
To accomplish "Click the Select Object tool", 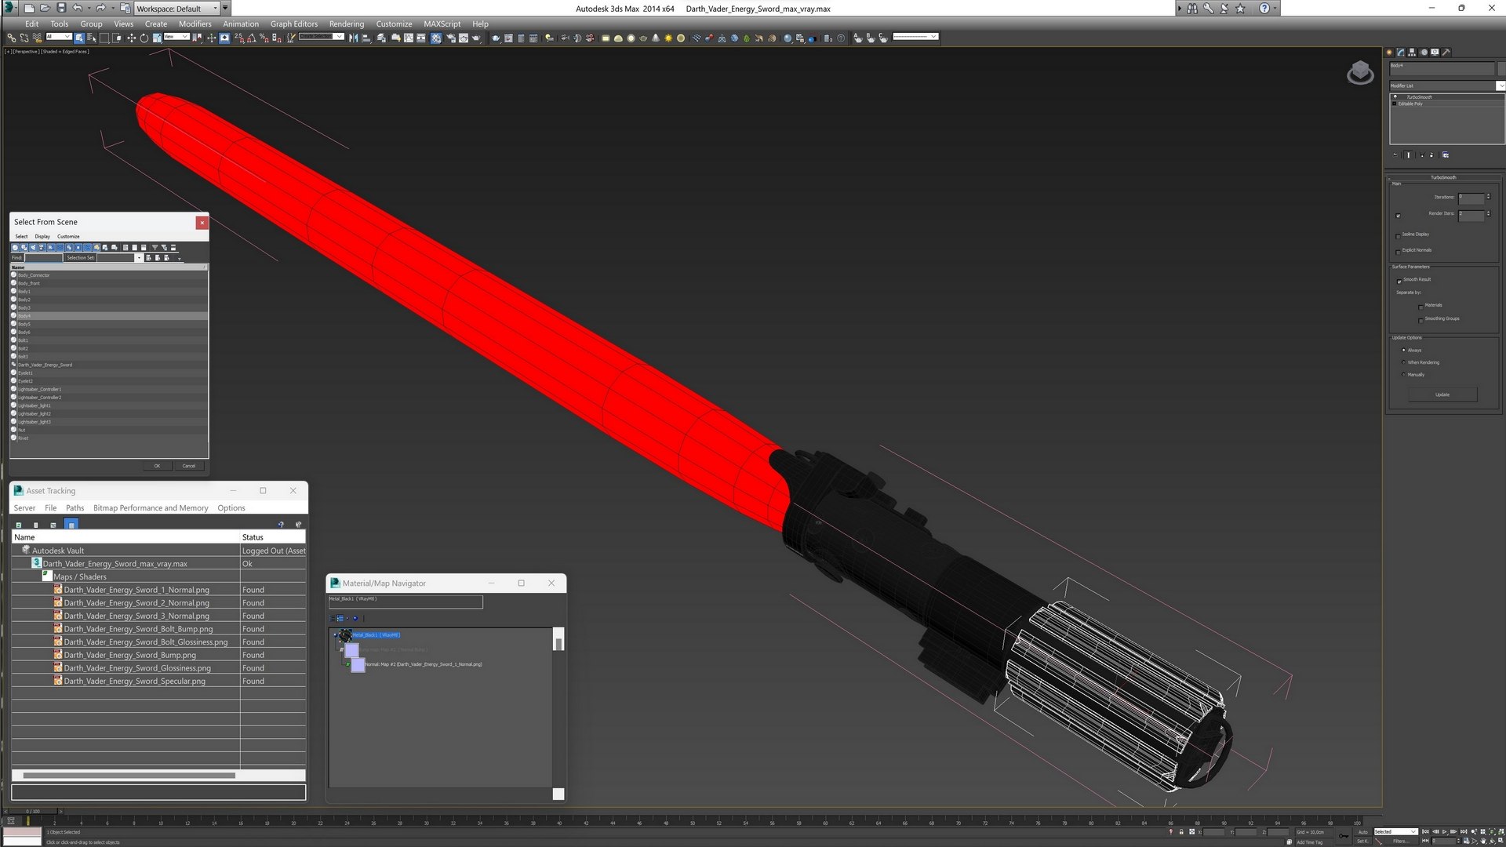I will [79, 38].
